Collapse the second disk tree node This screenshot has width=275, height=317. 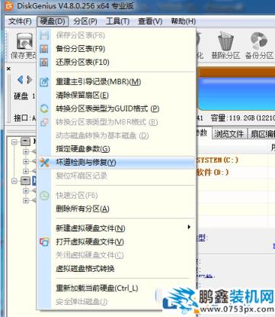(14, 181)
